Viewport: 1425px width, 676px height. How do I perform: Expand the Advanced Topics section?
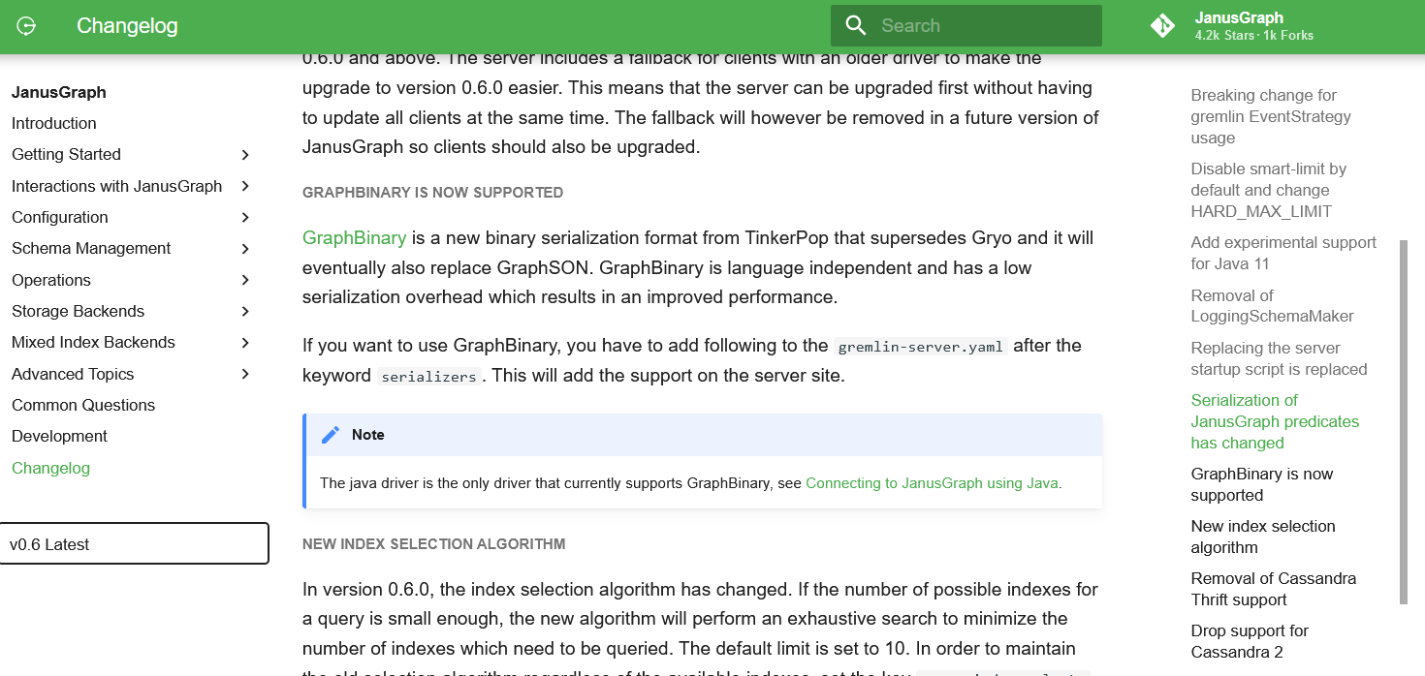(x=245, y=374)
